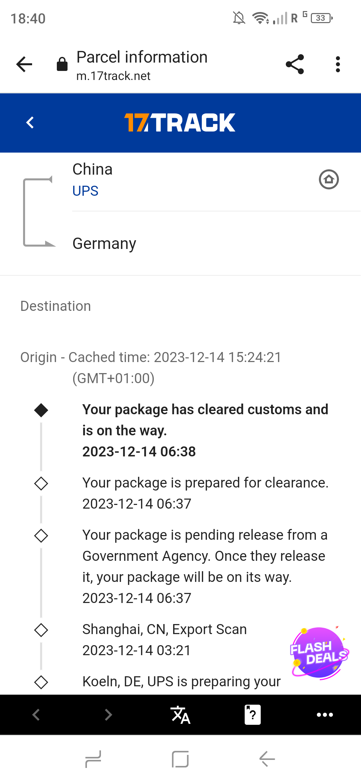Open the Flash Deals promotion badge
Screen dimensions: 361x783
[x=319, y=652]
